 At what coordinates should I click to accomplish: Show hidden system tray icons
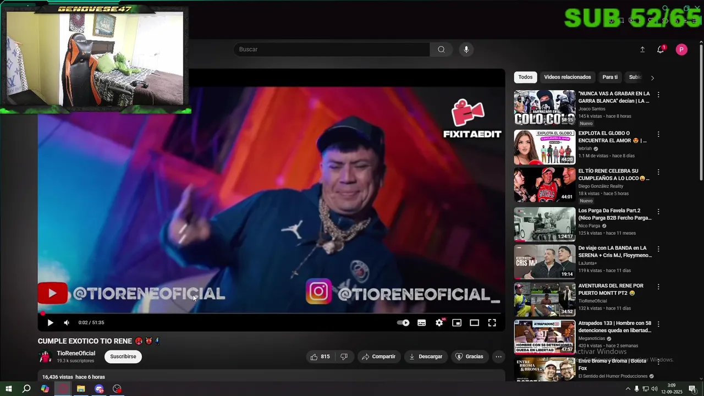tap(628, 389)
